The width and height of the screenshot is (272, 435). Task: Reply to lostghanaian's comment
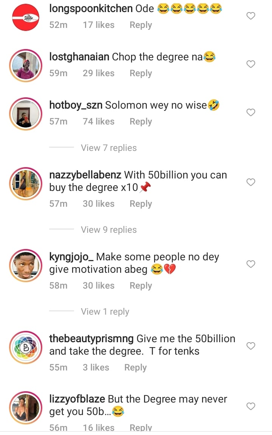pyautogui.click(x=141, y=73)
